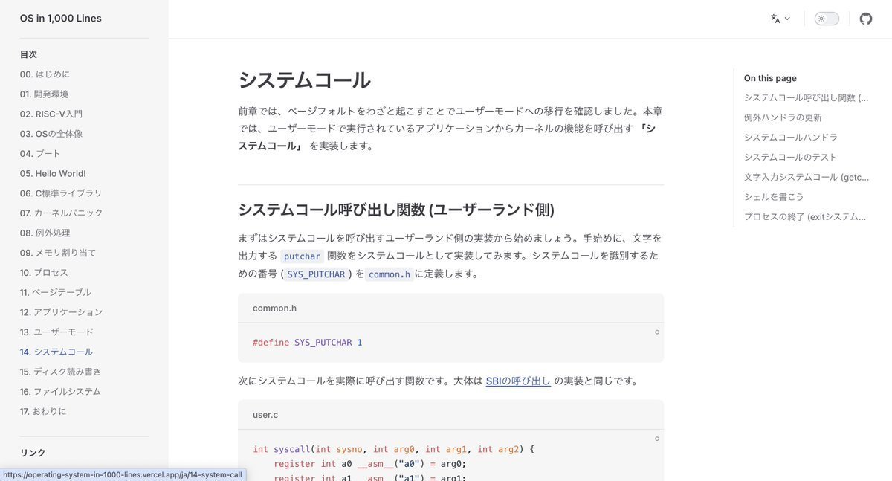Image resolution: width=892 pixels, height=481 pixels.
Task: Open chapter 11. ページテーブル
Action: [x=56, y=292]
